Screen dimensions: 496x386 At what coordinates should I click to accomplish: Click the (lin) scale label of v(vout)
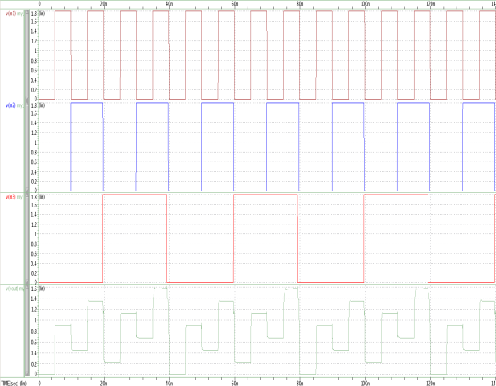coord(42,289)
